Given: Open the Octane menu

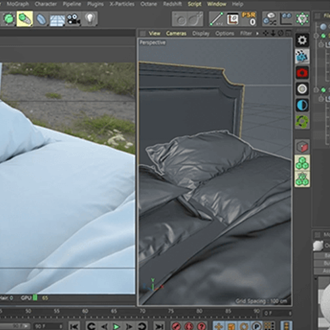Looking at the screenshot, I should [148, 4].
